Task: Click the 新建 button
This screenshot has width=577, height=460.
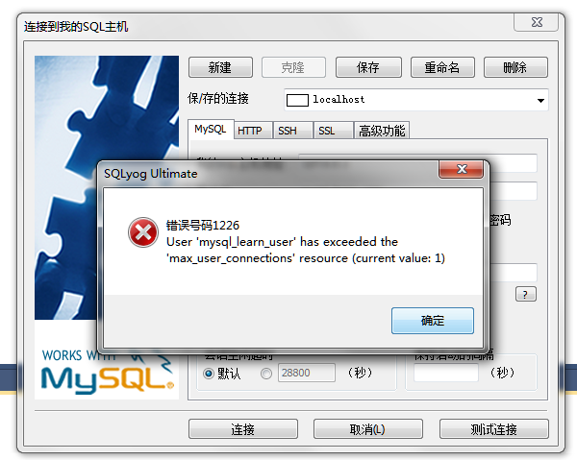Action: 220,67
